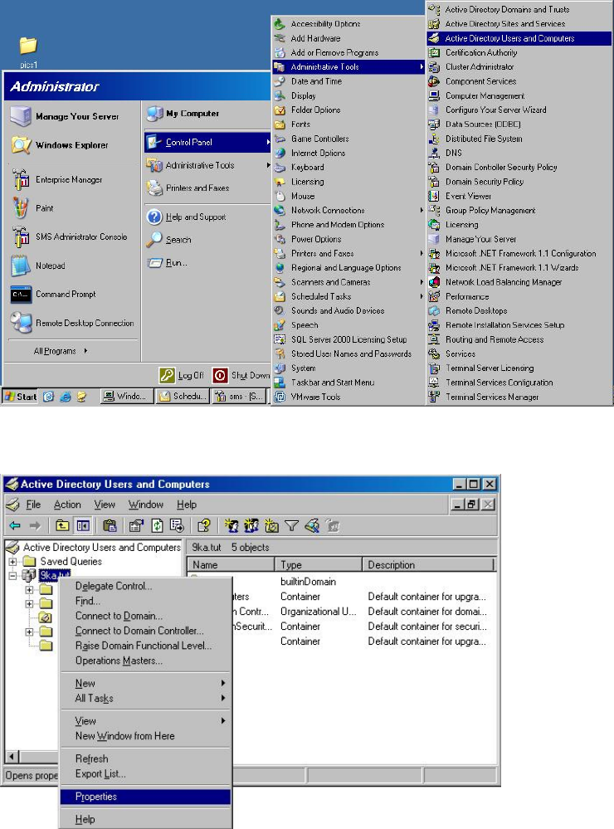Click the Shut Down button
Image resolution: width=614 pixels, height=829 pixels.
[241, 375]
